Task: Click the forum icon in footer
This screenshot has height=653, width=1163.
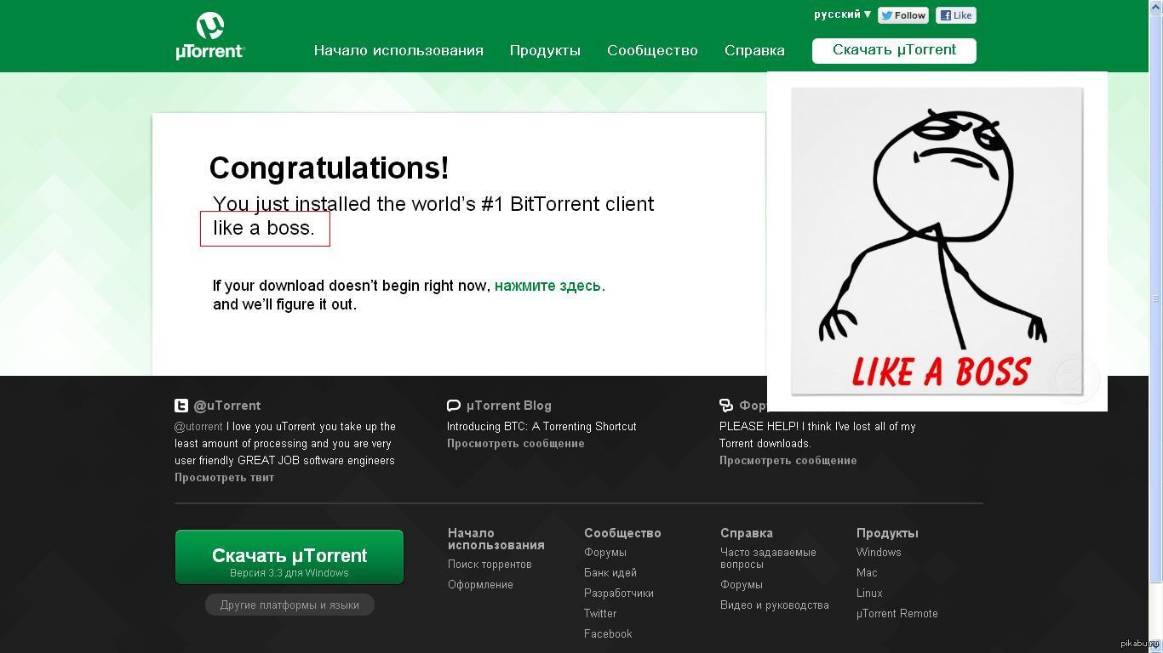Action: [x=726, y=406]
